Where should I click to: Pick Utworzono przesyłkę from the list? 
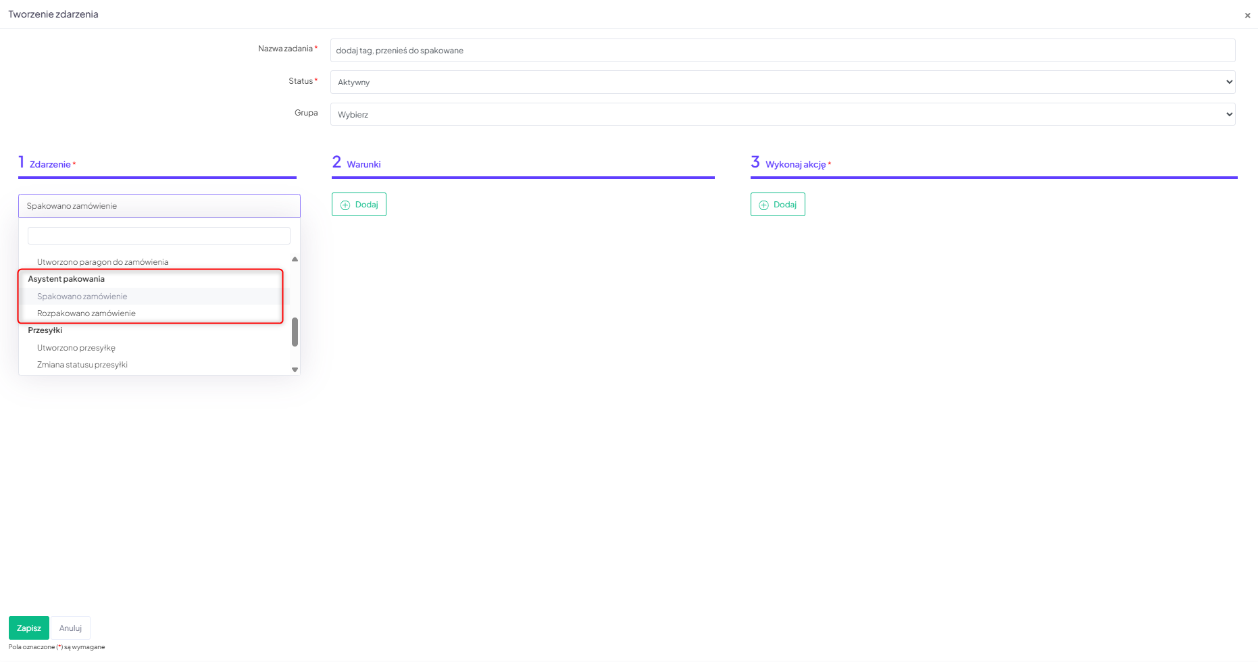point(76,348)
